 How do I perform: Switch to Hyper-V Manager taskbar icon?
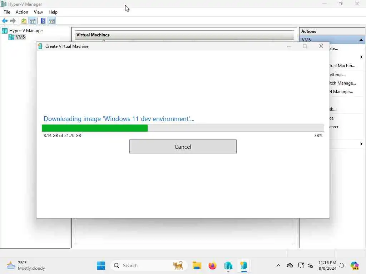coord(228,265)
